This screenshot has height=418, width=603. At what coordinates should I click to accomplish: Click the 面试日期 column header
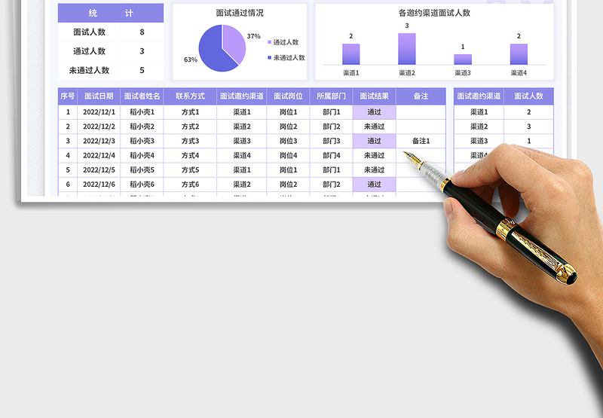click(99, 96)
